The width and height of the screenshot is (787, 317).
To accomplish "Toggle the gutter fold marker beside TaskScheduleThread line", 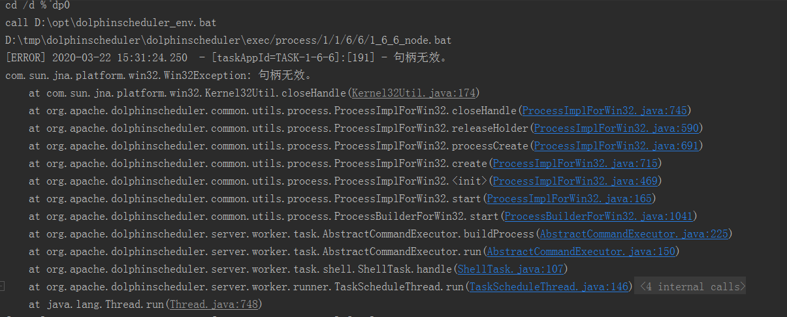I will 2,286.
